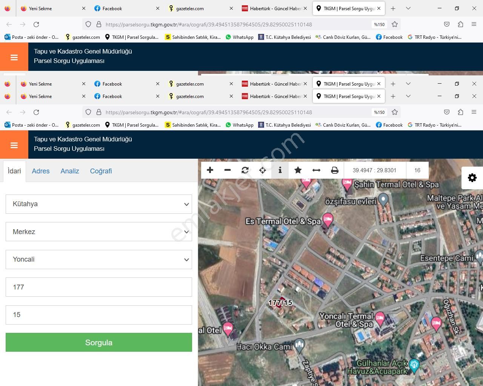The height and width of the screenshot is (386, 483).
Task: Click the Pocket icon in the lower browser toolbar
Action: [447, 112]
